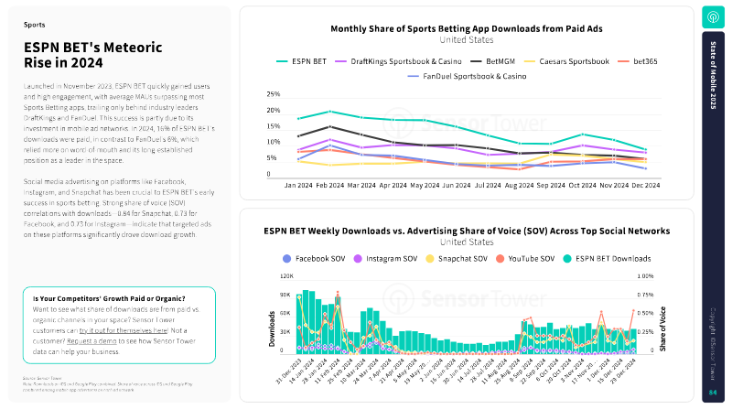Click the Instagram SOV purple legend dot
The width and height of the screenshot is (732, 409).
[358, 259]
